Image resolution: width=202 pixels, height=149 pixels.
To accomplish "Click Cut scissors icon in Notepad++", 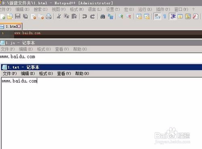I will point(59,17).
